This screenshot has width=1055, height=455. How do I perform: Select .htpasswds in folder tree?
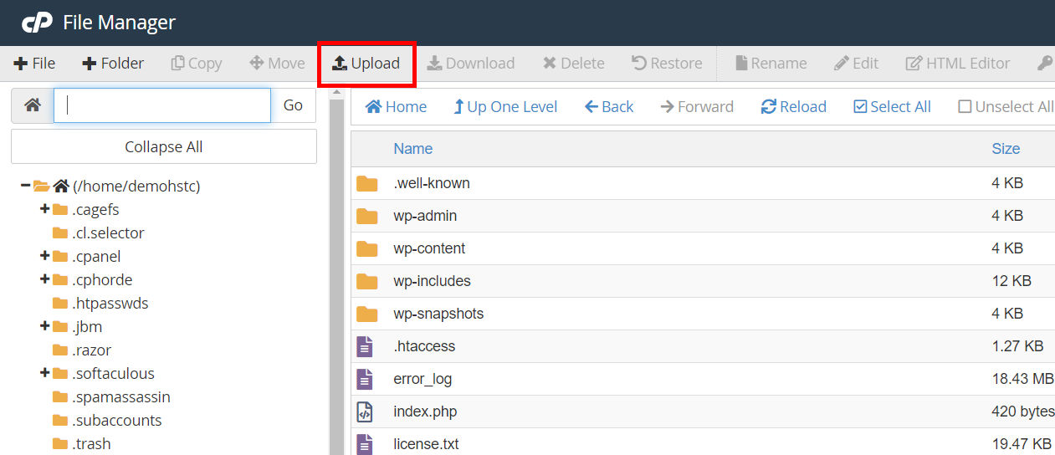(x=110, y=303)
